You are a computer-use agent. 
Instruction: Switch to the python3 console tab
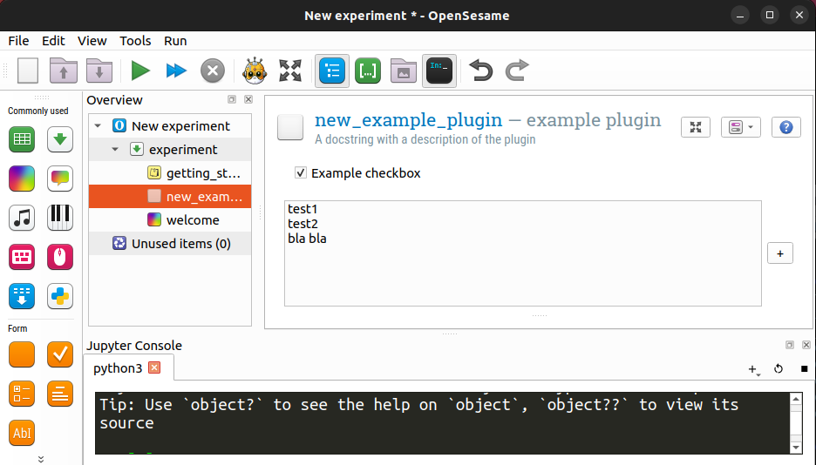[118, 368]
